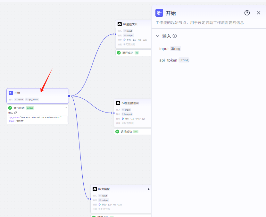The image size is (266, 217).
Task: Open the help question-mark icon in the panel
Action: (x=247, y=13)
